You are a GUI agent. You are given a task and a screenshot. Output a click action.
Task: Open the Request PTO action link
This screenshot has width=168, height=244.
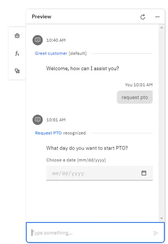[48, 133]
